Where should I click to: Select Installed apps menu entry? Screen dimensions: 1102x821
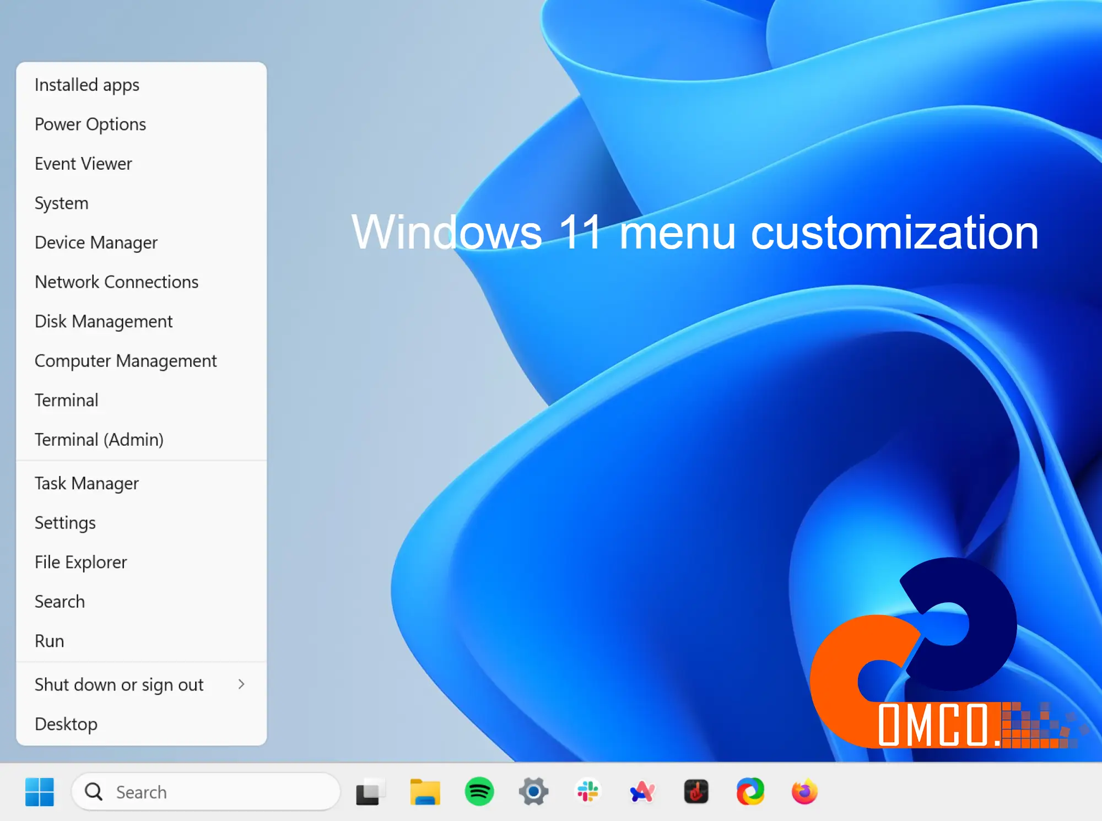142,85
